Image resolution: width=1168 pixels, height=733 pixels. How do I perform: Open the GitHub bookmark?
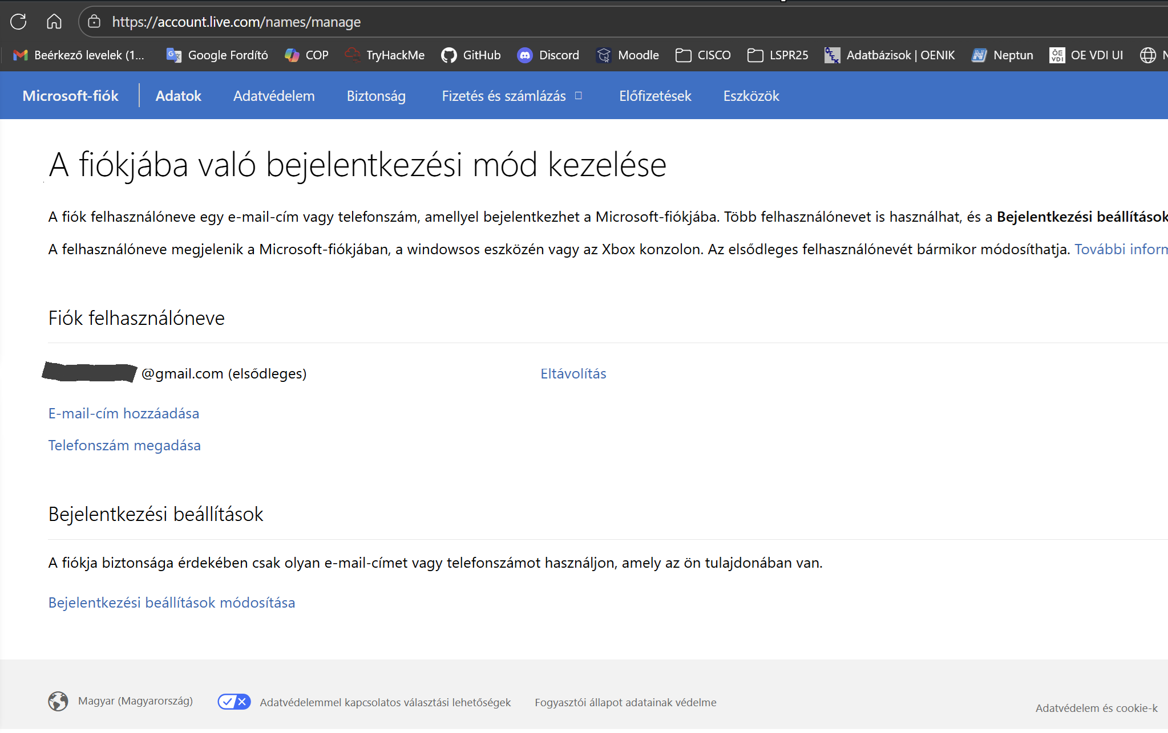coord(471,55)
